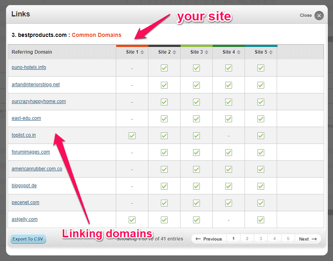The width and height of the screenshot is (333, 261).
Task: Open the toplist.co.in link
Action: 24,135
